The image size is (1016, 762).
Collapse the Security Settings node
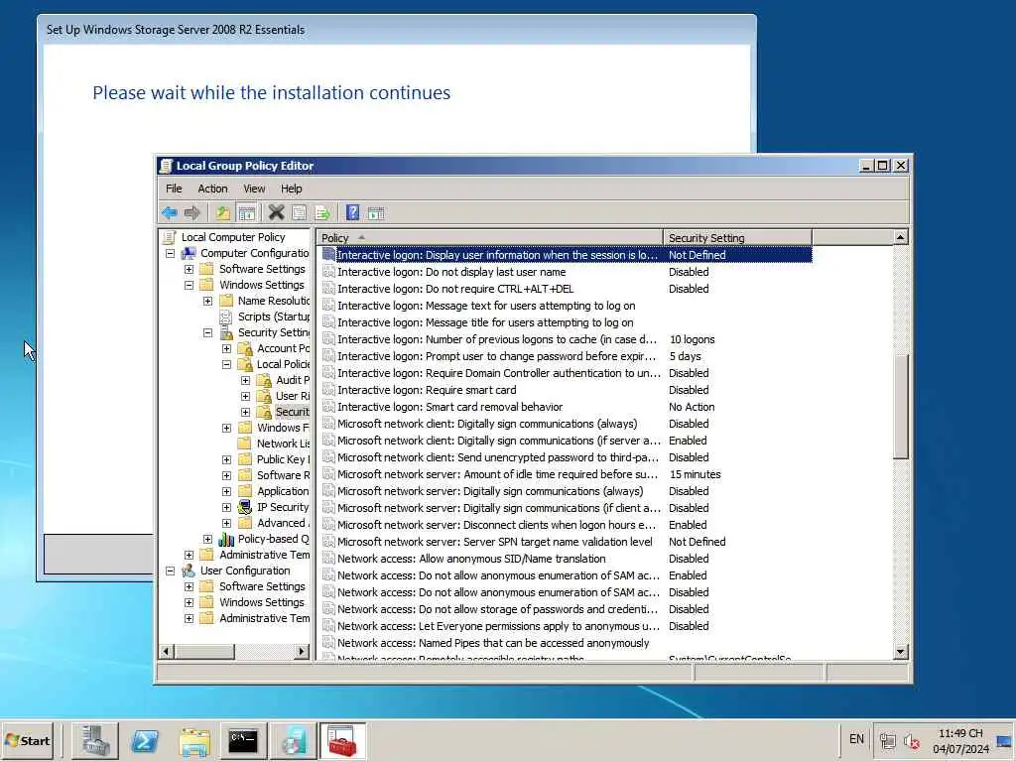click(x=207, y=332)
